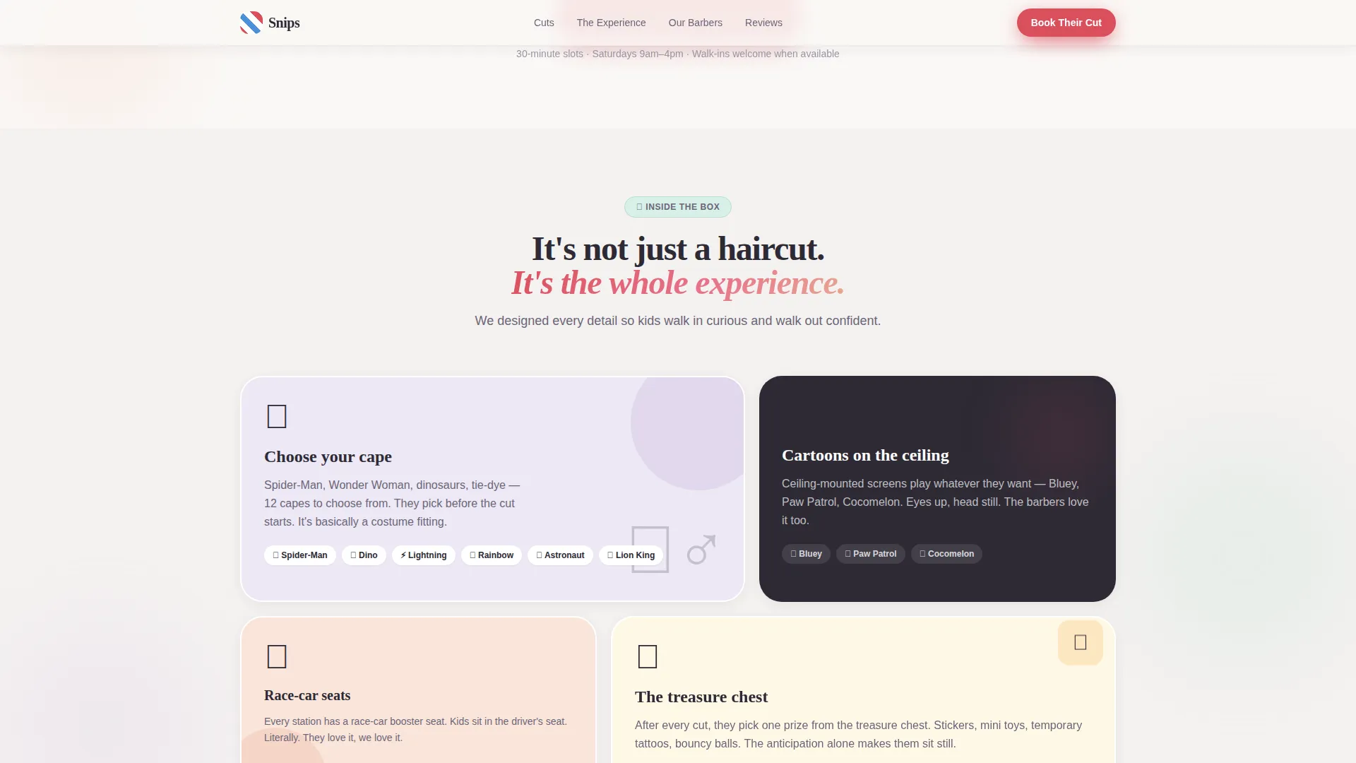Click the We designed every detail subtitle
This screenshot has width=1356, height=763.
tap(678, 321)
